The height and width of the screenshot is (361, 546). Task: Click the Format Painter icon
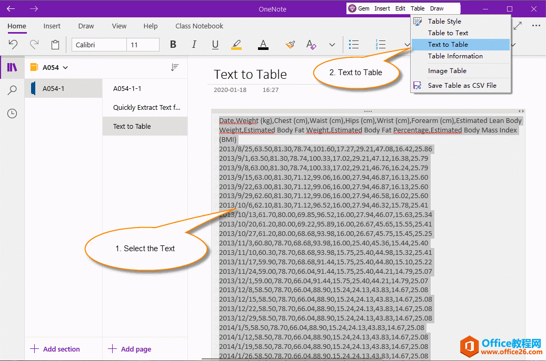[x=290, y=45]
